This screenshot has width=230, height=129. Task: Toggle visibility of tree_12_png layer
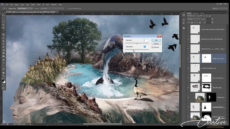click(188, 78)
